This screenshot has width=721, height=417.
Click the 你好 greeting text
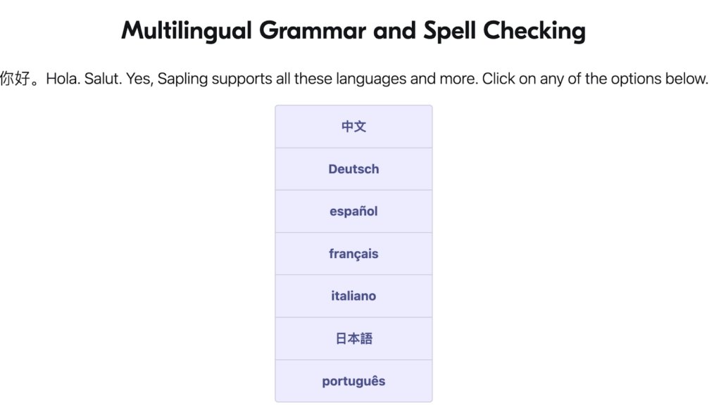point(18,77)
